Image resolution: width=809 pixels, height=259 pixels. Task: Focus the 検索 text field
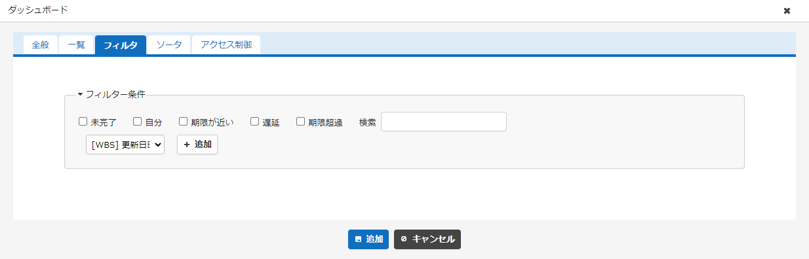coord(444,122)
